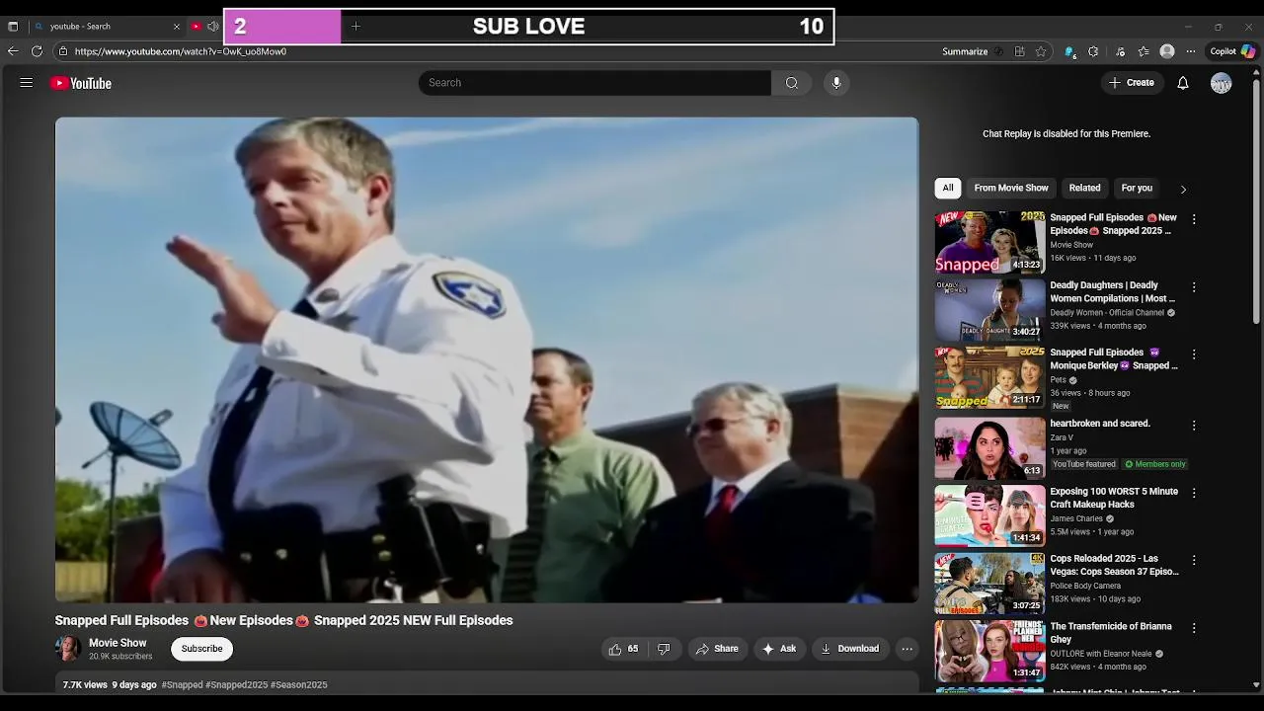The image size is (1264, 711).
Task: Open Deadly Daughters 3:40:27 thumbnail
Action: click(x=989, y=310)
